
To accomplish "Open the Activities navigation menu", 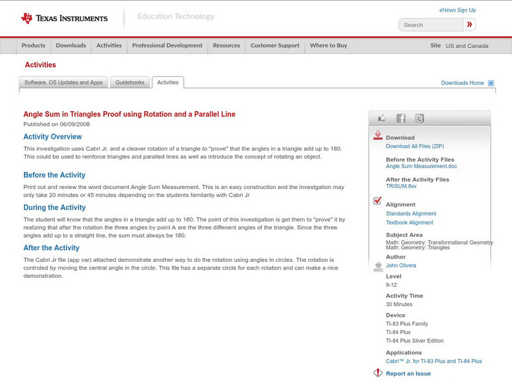I will 109,45.
